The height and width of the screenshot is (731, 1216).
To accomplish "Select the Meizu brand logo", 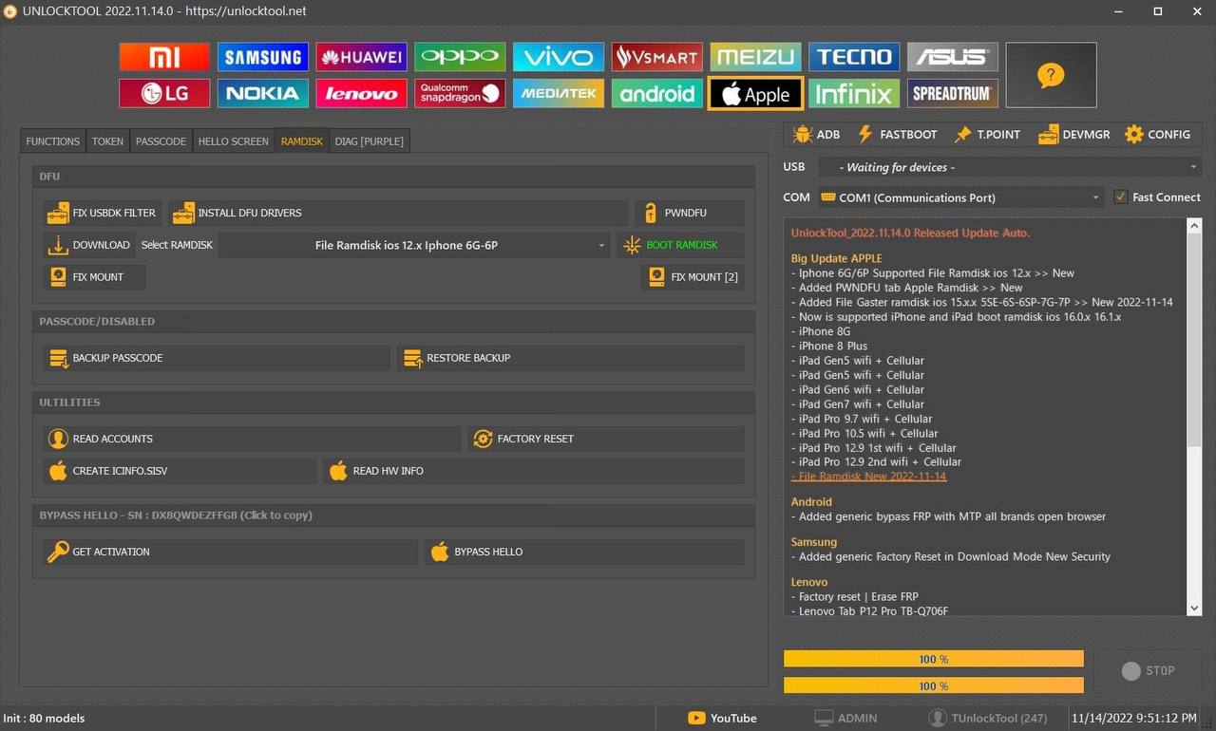I will (755, 57).
